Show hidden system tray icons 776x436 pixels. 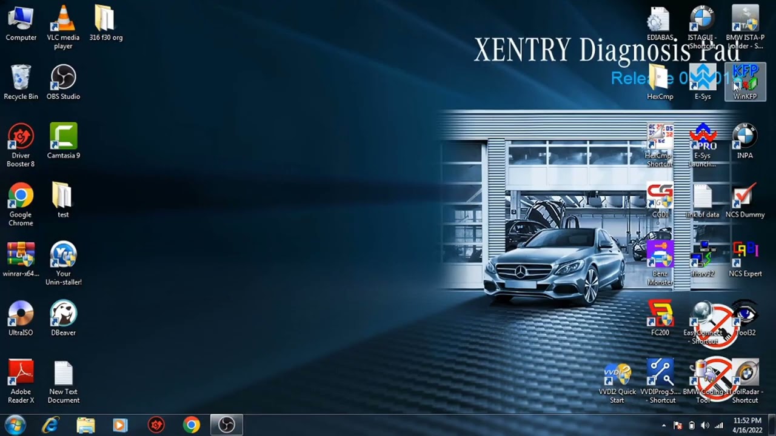[664, 426]
